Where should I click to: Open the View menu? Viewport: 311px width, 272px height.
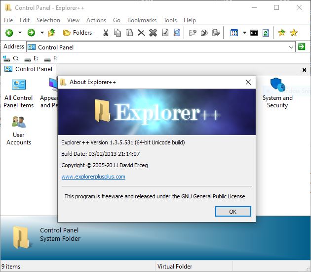[73, 20]
